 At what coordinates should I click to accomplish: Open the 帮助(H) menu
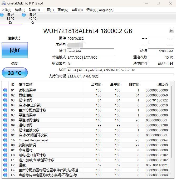(x=77, y=10)
